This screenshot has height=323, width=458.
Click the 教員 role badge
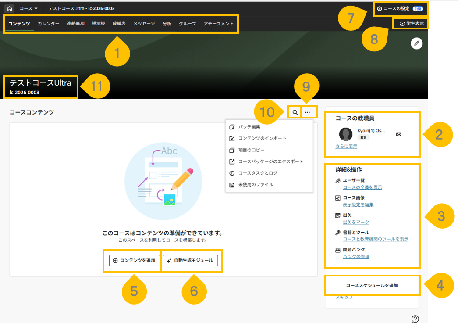pyautogui.click(x=363, y=137)
